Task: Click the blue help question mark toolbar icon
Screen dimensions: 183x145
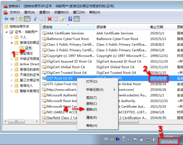Action: point(70,19)
